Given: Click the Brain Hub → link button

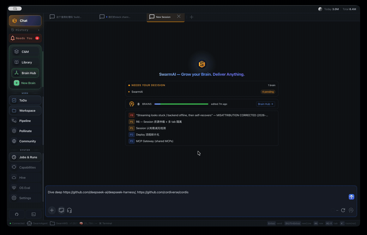Looking at the screenshot, I should [265, 104].
